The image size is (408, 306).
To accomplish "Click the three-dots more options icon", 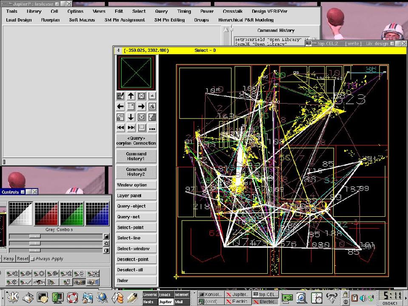I will [x=152, y=127].
